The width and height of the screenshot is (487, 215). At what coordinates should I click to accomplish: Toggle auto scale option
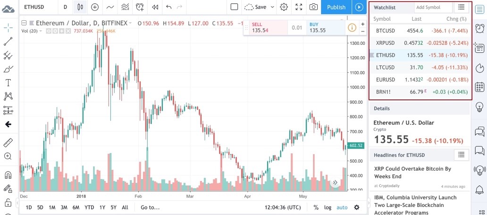click(342, 207)
